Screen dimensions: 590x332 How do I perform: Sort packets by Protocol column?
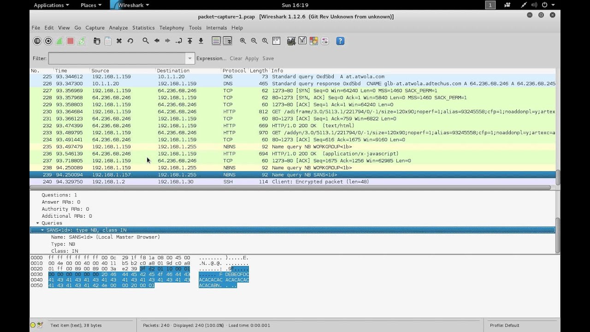[234, 71]
